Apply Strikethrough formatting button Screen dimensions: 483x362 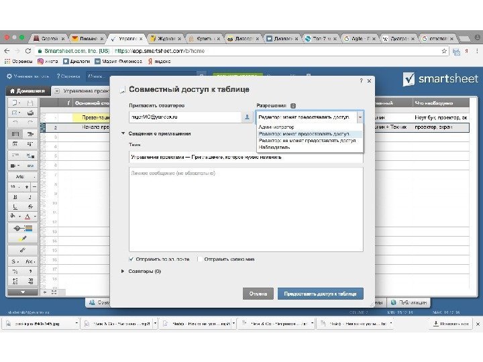[30, 206]
